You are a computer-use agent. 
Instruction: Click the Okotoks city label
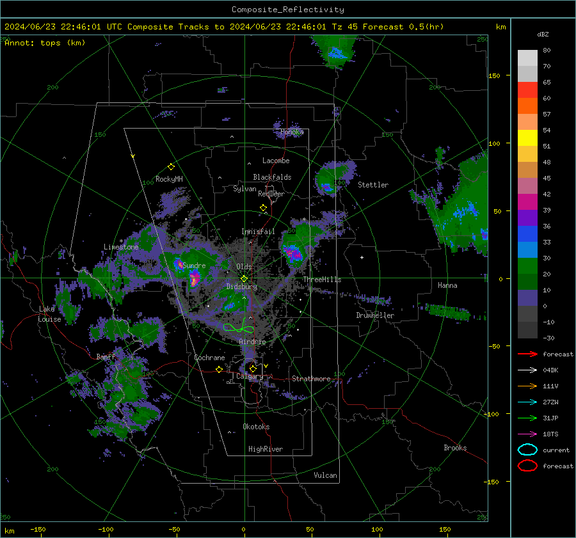(x=256, y=427)
